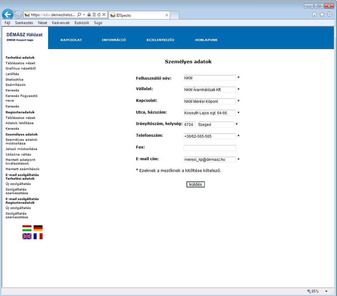Open the address bar search dropdown arrow
This screenshot has width=337, height=296.
84,15
